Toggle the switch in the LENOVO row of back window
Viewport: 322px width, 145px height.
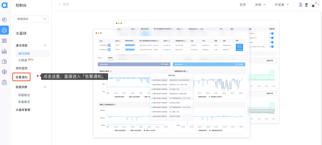click(x=272, y=34)
